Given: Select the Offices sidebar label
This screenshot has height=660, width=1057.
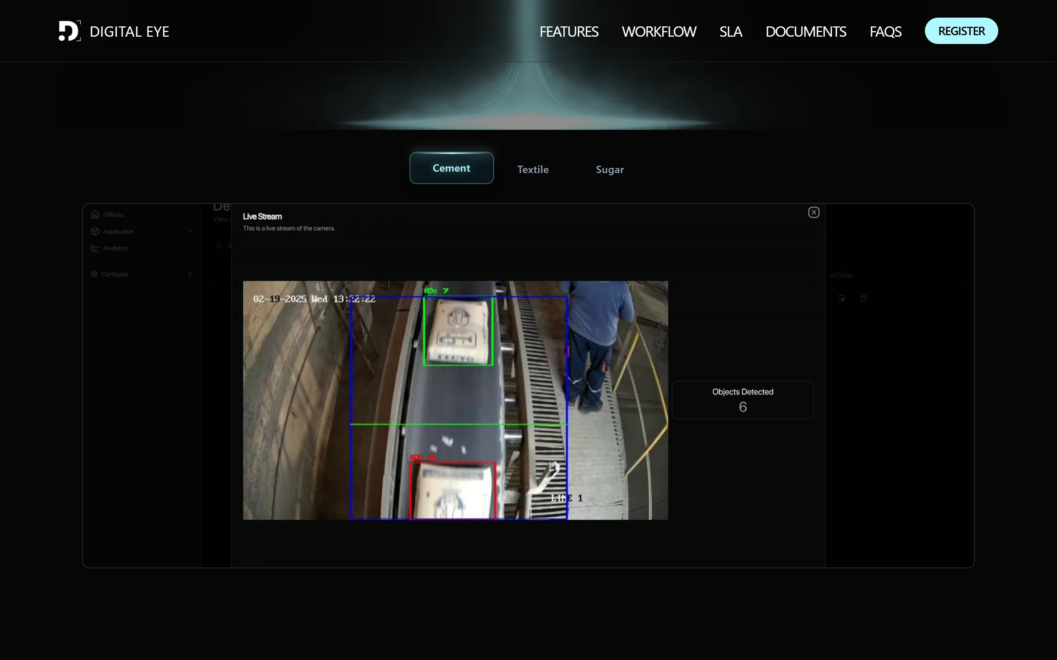Looking at the screenshot, I should tap(113, 215).
